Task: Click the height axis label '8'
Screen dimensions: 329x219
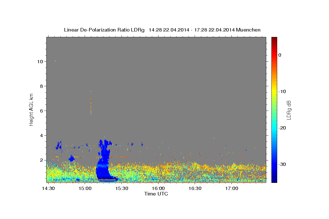Action: 42,86
